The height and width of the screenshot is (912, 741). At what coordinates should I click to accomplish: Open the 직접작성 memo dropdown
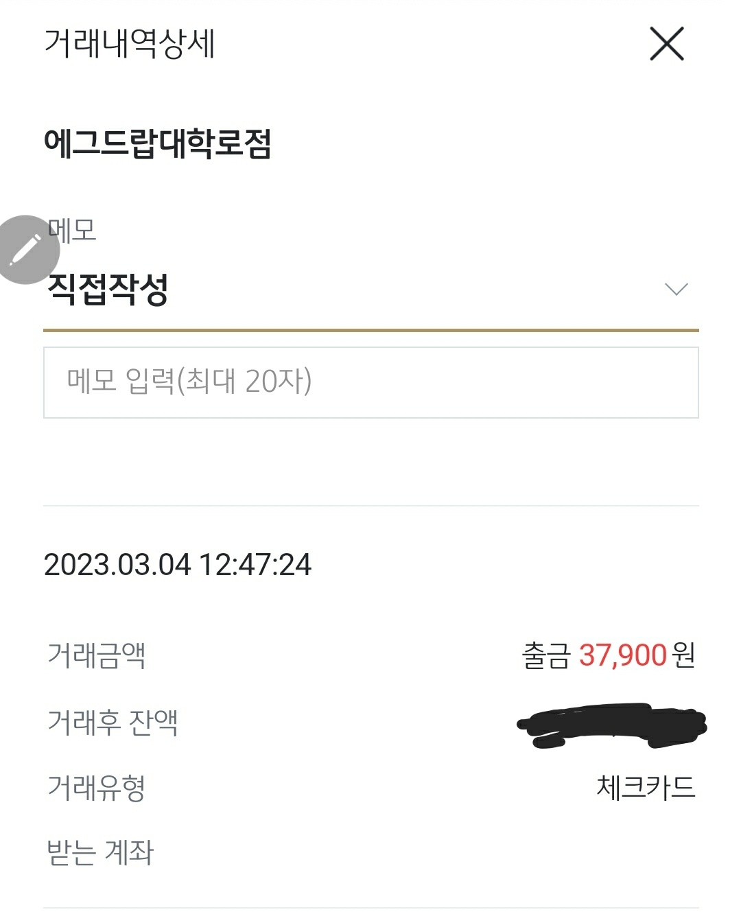pyautogui.click(x=108, y=290)
